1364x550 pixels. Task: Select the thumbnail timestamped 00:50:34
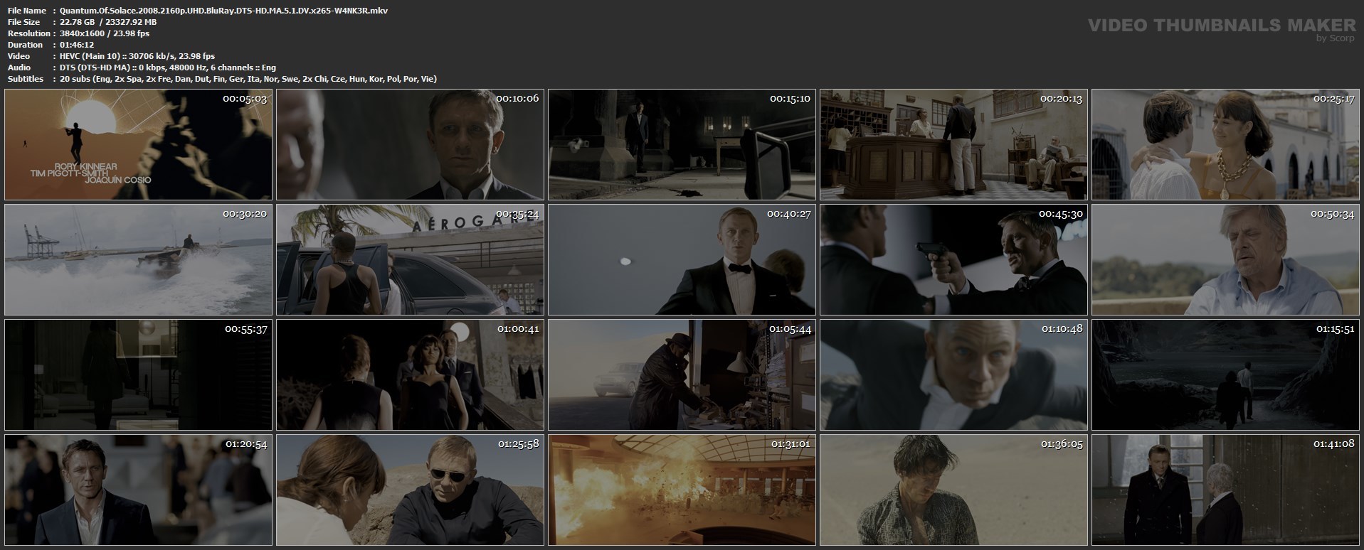coord(1225,259)
